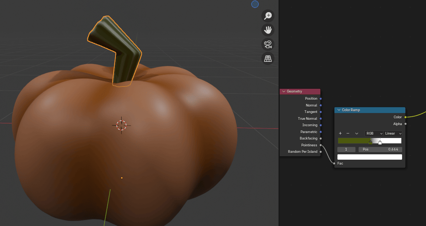Click the blue navigation gizmo axis dot
The width and height of the screenshot is (426, 226).
pyautogui.click(x=255, y=4)
